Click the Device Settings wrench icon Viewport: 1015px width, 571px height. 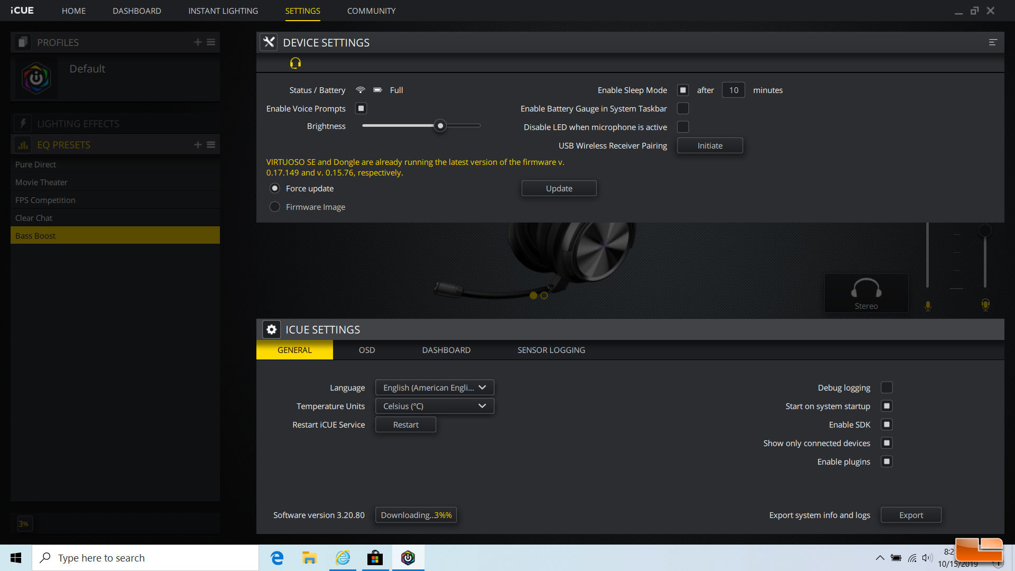(269, 42)
